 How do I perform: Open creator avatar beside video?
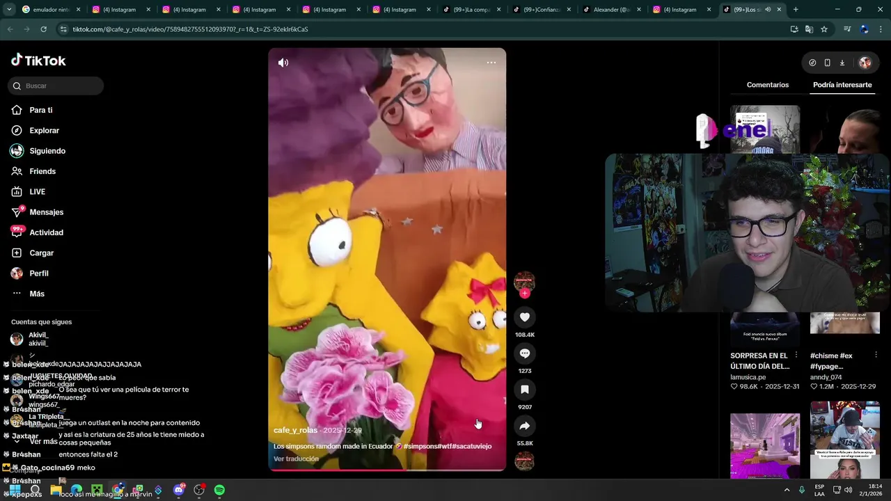524,281
